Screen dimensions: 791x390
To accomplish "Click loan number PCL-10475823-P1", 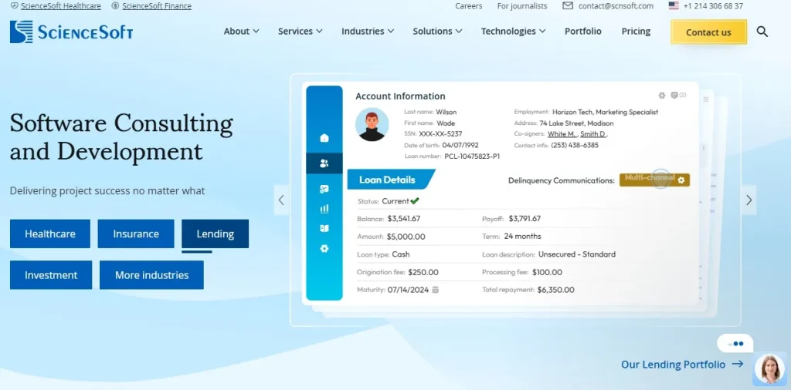I will pos(472,156).
